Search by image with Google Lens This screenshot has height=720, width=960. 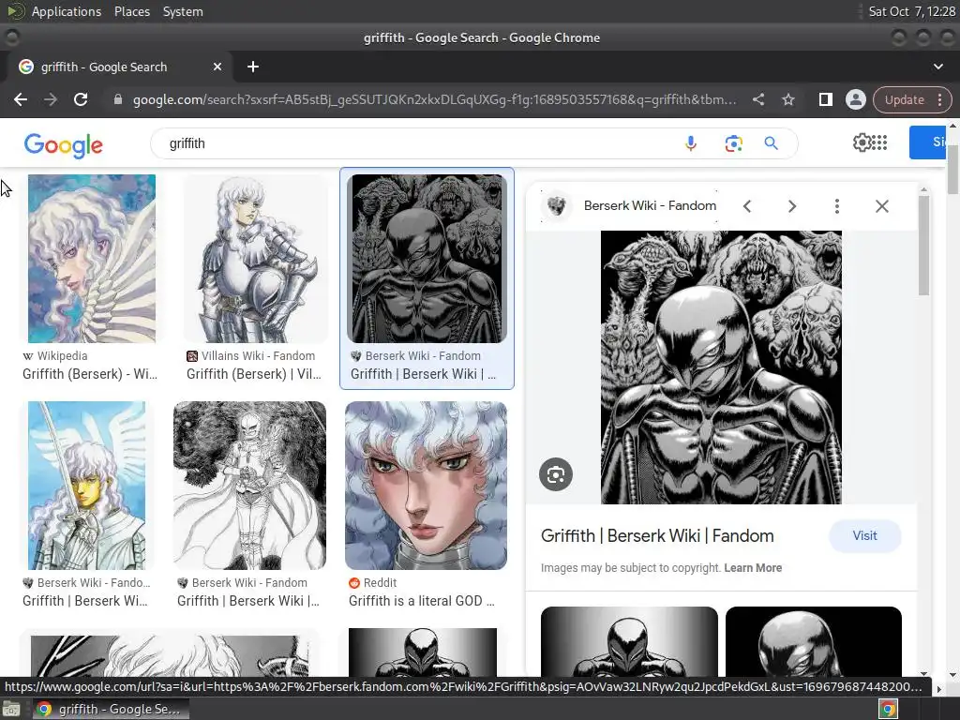click(733, 143)
